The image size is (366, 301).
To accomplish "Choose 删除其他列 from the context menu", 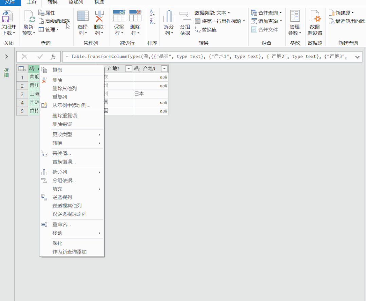I will click(x=72, y=88).
